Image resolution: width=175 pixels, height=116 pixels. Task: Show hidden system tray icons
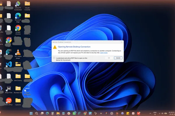click(150, 113)
